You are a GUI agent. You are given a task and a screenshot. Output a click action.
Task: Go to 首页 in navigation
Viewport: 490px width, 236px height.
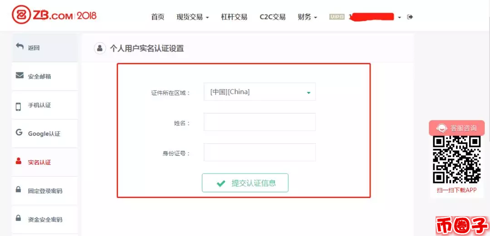click(157, 17)
